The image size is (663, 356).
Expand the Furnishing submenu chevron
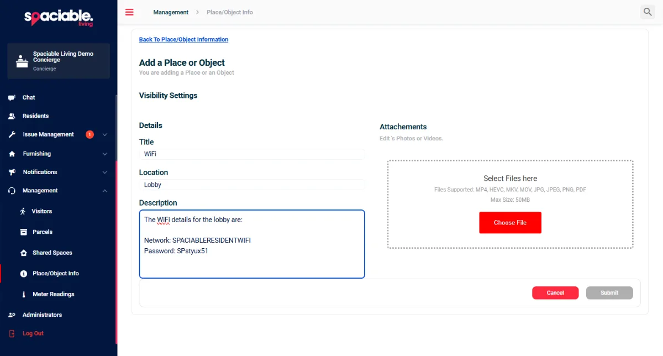[x=105, y=154]
